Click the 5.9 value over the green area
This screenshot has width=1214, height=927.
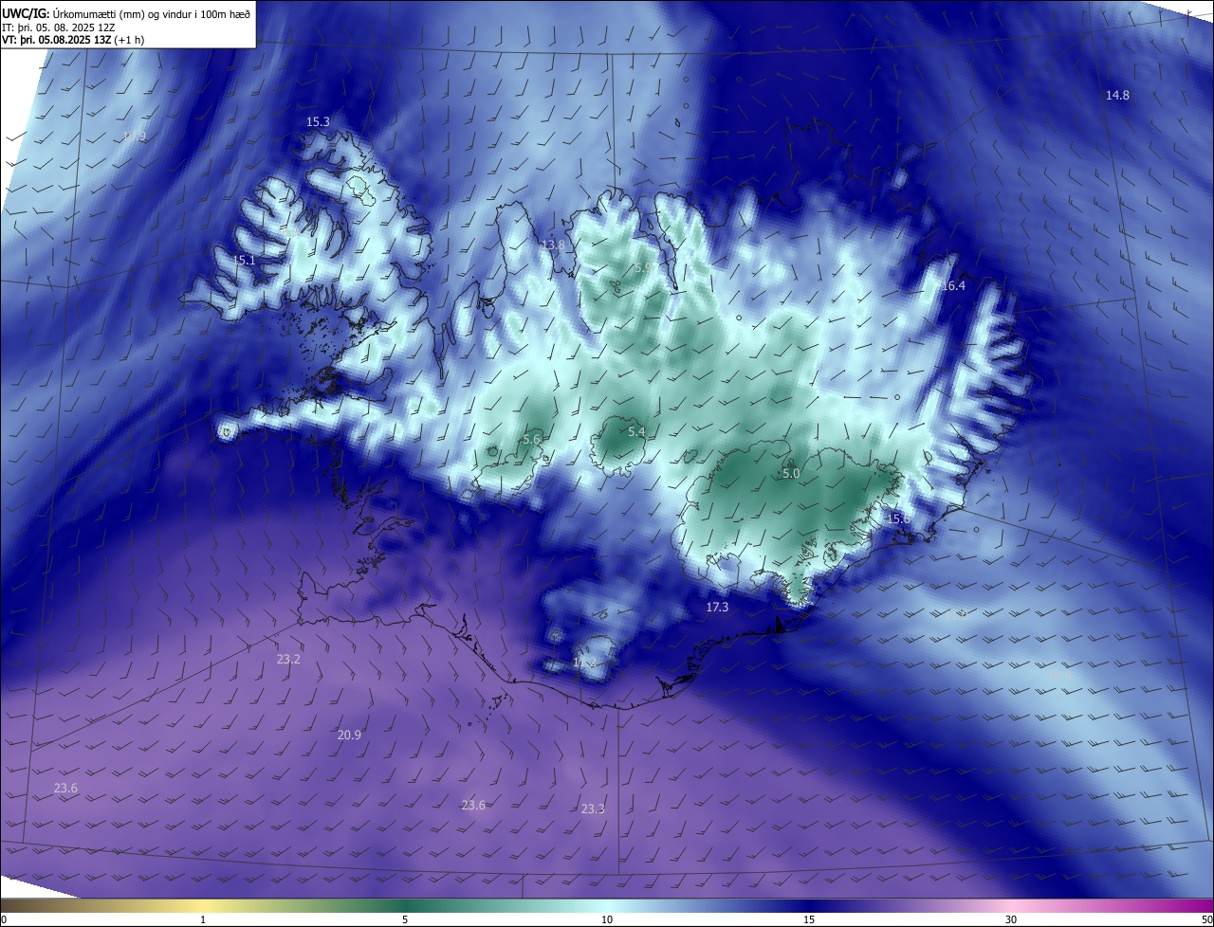[643, 268]
